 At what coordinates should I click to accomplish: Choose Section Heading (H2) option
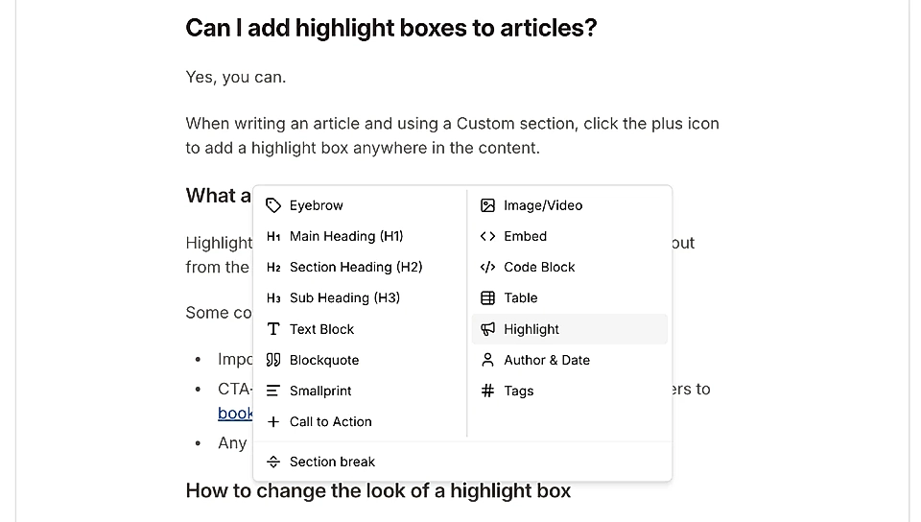pyautogui.click(x=360, y=267)
